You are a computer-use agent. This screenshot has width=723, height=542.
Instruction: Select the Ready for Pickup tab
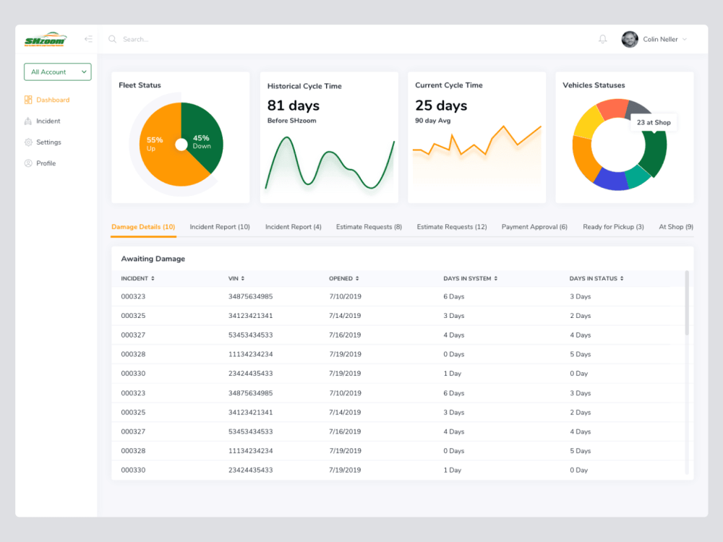[x=613, y=226]
